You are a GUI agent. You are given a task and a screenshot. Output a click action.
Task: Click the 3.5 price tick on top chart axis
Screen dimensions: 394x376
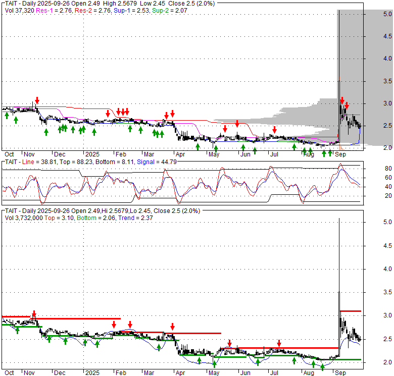[387, 81]
